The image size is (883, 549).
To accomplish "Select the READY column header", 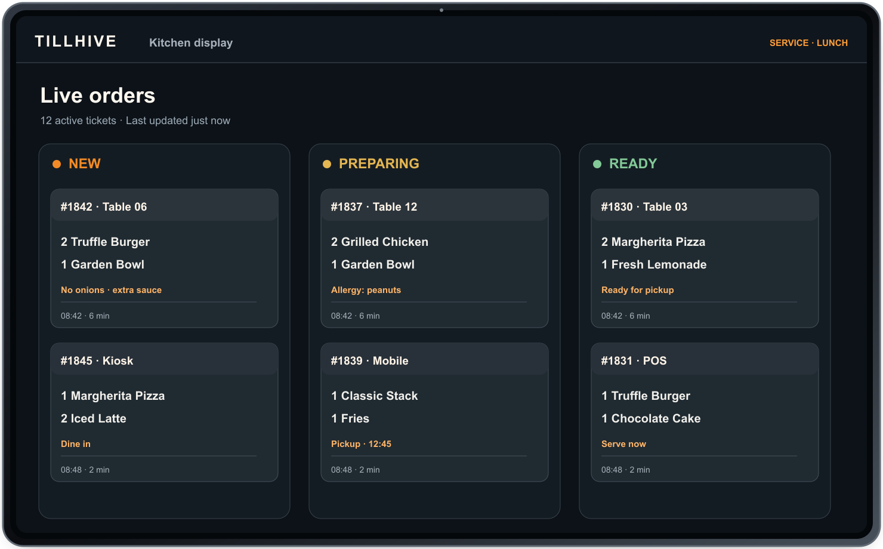I will [x=633, y=164].
